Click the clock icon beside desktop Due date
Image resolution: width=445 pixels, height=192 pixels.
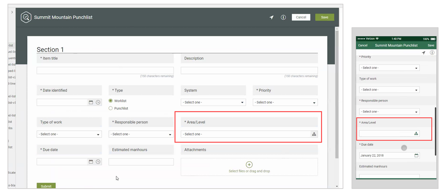98,162
